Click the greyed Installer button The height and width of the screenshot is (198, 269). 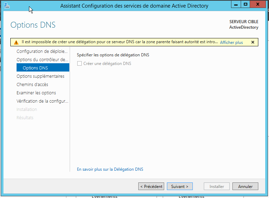(x=217, y=186)
